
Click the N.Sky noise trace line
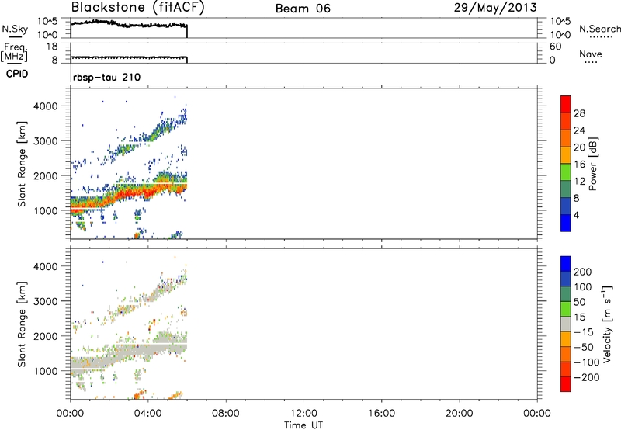(129, 24)
